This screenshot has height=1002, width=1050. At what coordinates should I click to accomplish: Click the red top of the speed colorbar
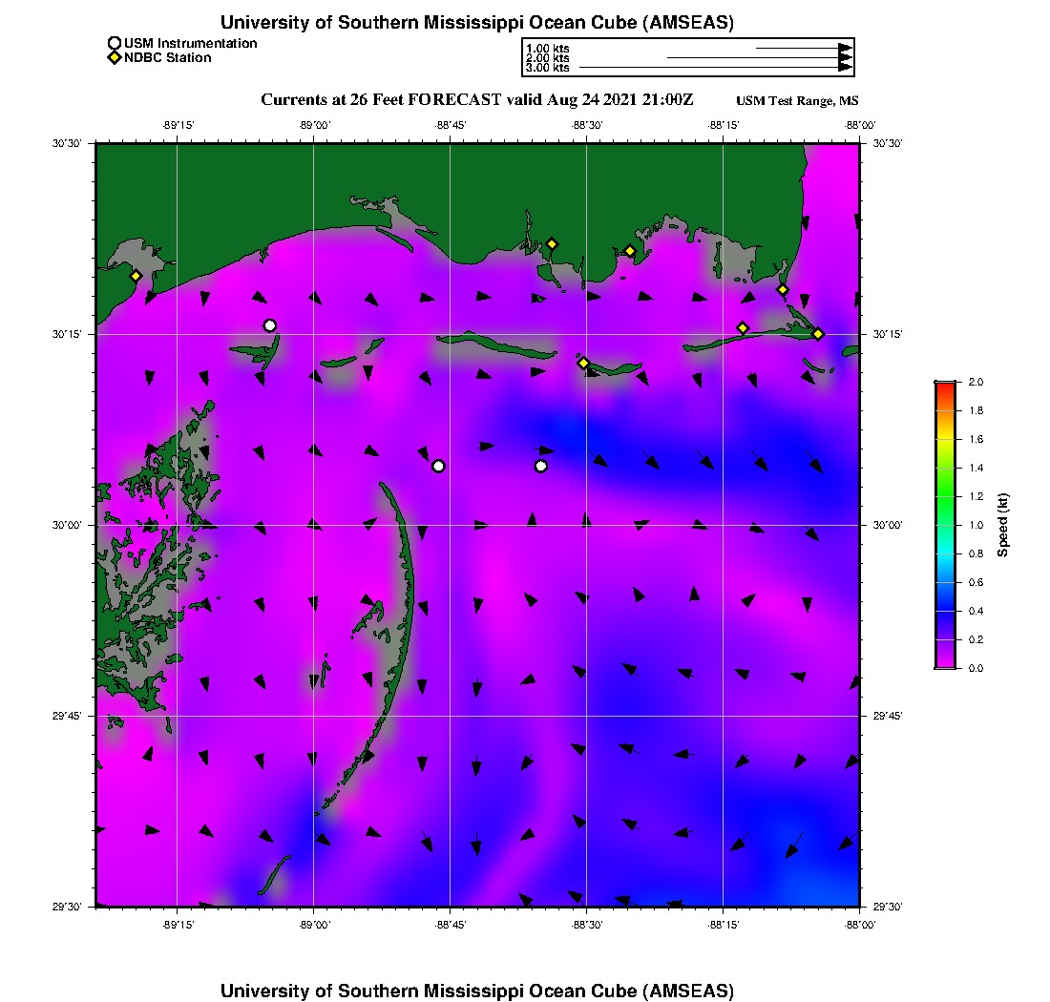945,386
